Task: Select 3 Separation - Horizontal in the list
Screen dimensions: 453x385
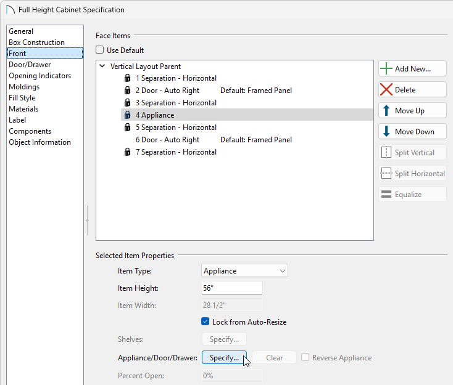Action: [x=176, y=103]
